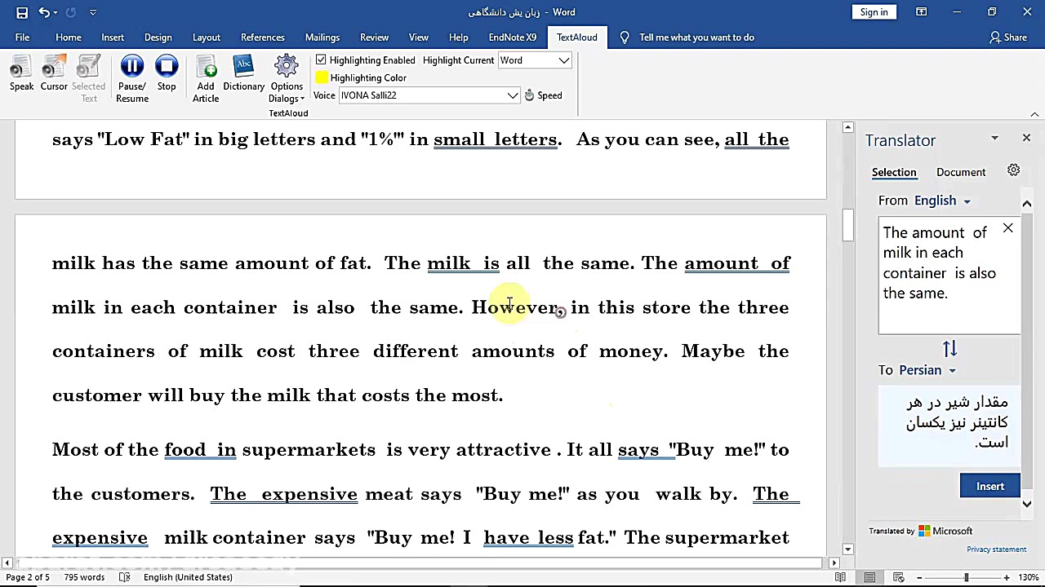The height and width of the screenshot is (587, 1045).
Task: Swap the translation languages
Action: [x=949, y=349]
